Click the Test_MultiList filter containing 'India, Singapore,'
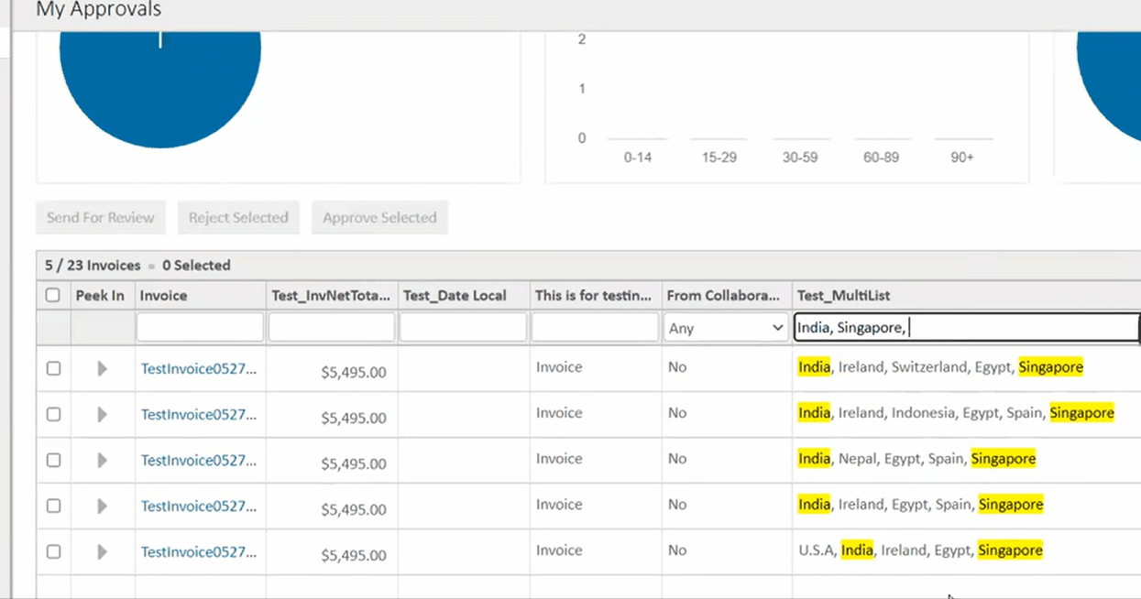Viewport: 1141px width, 599px height. pyautogui.click(x=966, y=327)
